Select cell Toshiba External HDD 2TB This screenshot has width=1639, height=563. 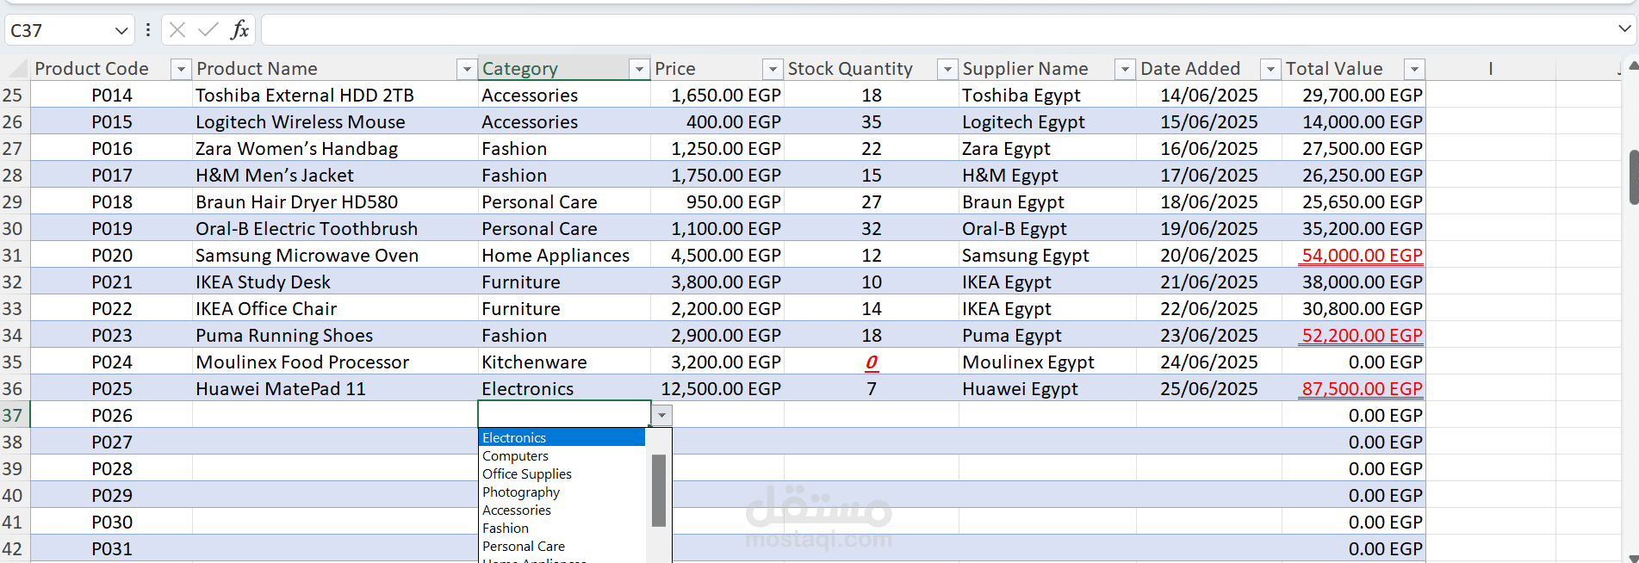[x=335, y=96]
